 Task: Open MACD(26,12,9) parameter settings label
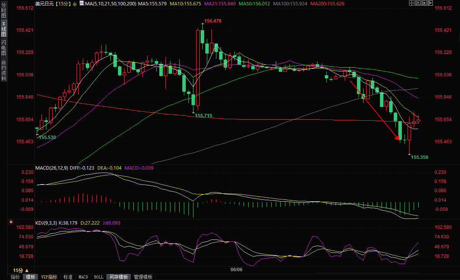[x=52, y=168]
